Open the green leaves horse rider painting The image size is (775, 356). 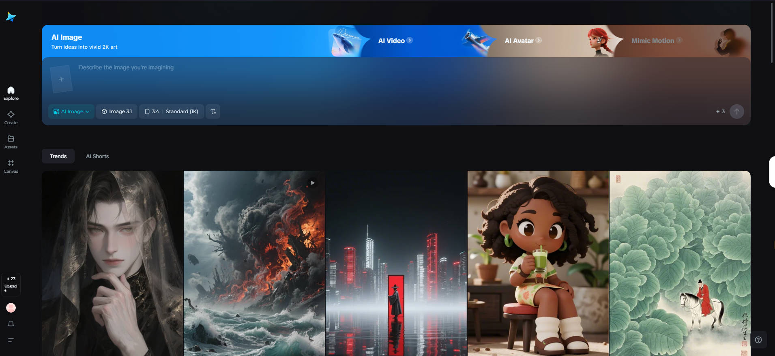[x=680, y=263]
